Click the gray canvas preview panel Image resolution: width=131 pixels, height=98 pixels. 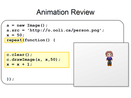pyautogui.click(x=101, y=65)
